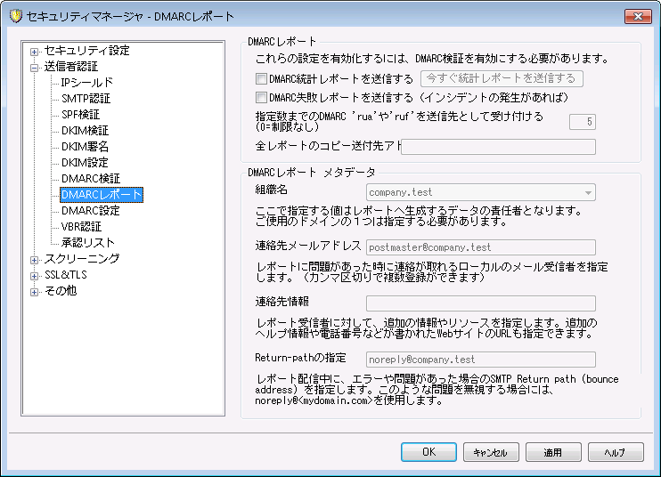Go to DMARC設定 tree item
Image resolution: width=661 pixels, height=477 pixels.
90,211
